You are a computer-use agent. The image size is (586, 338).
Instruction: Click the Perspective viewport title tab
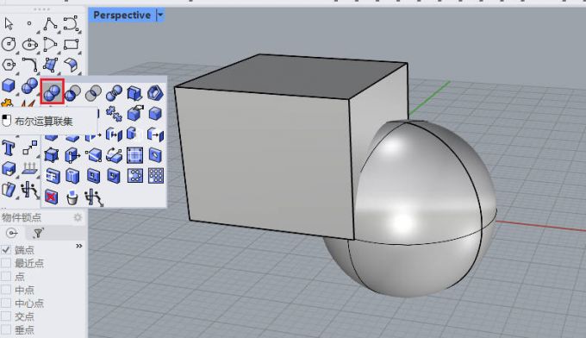(122, 15)
